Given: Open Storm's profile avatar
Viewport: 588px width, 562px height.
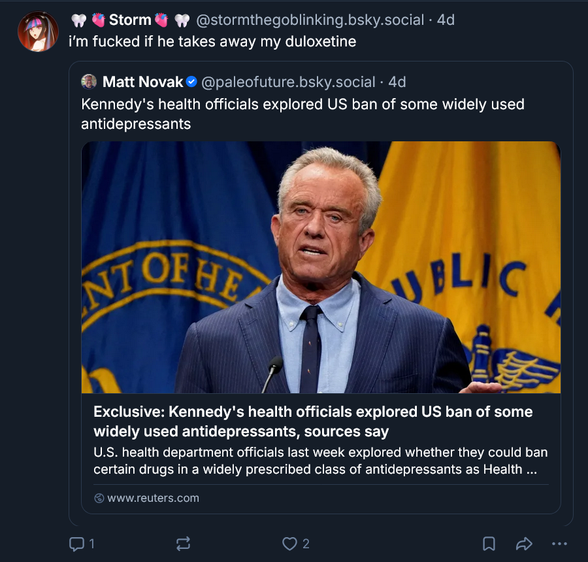Looking at the screenshot, I should coord(39,31).
